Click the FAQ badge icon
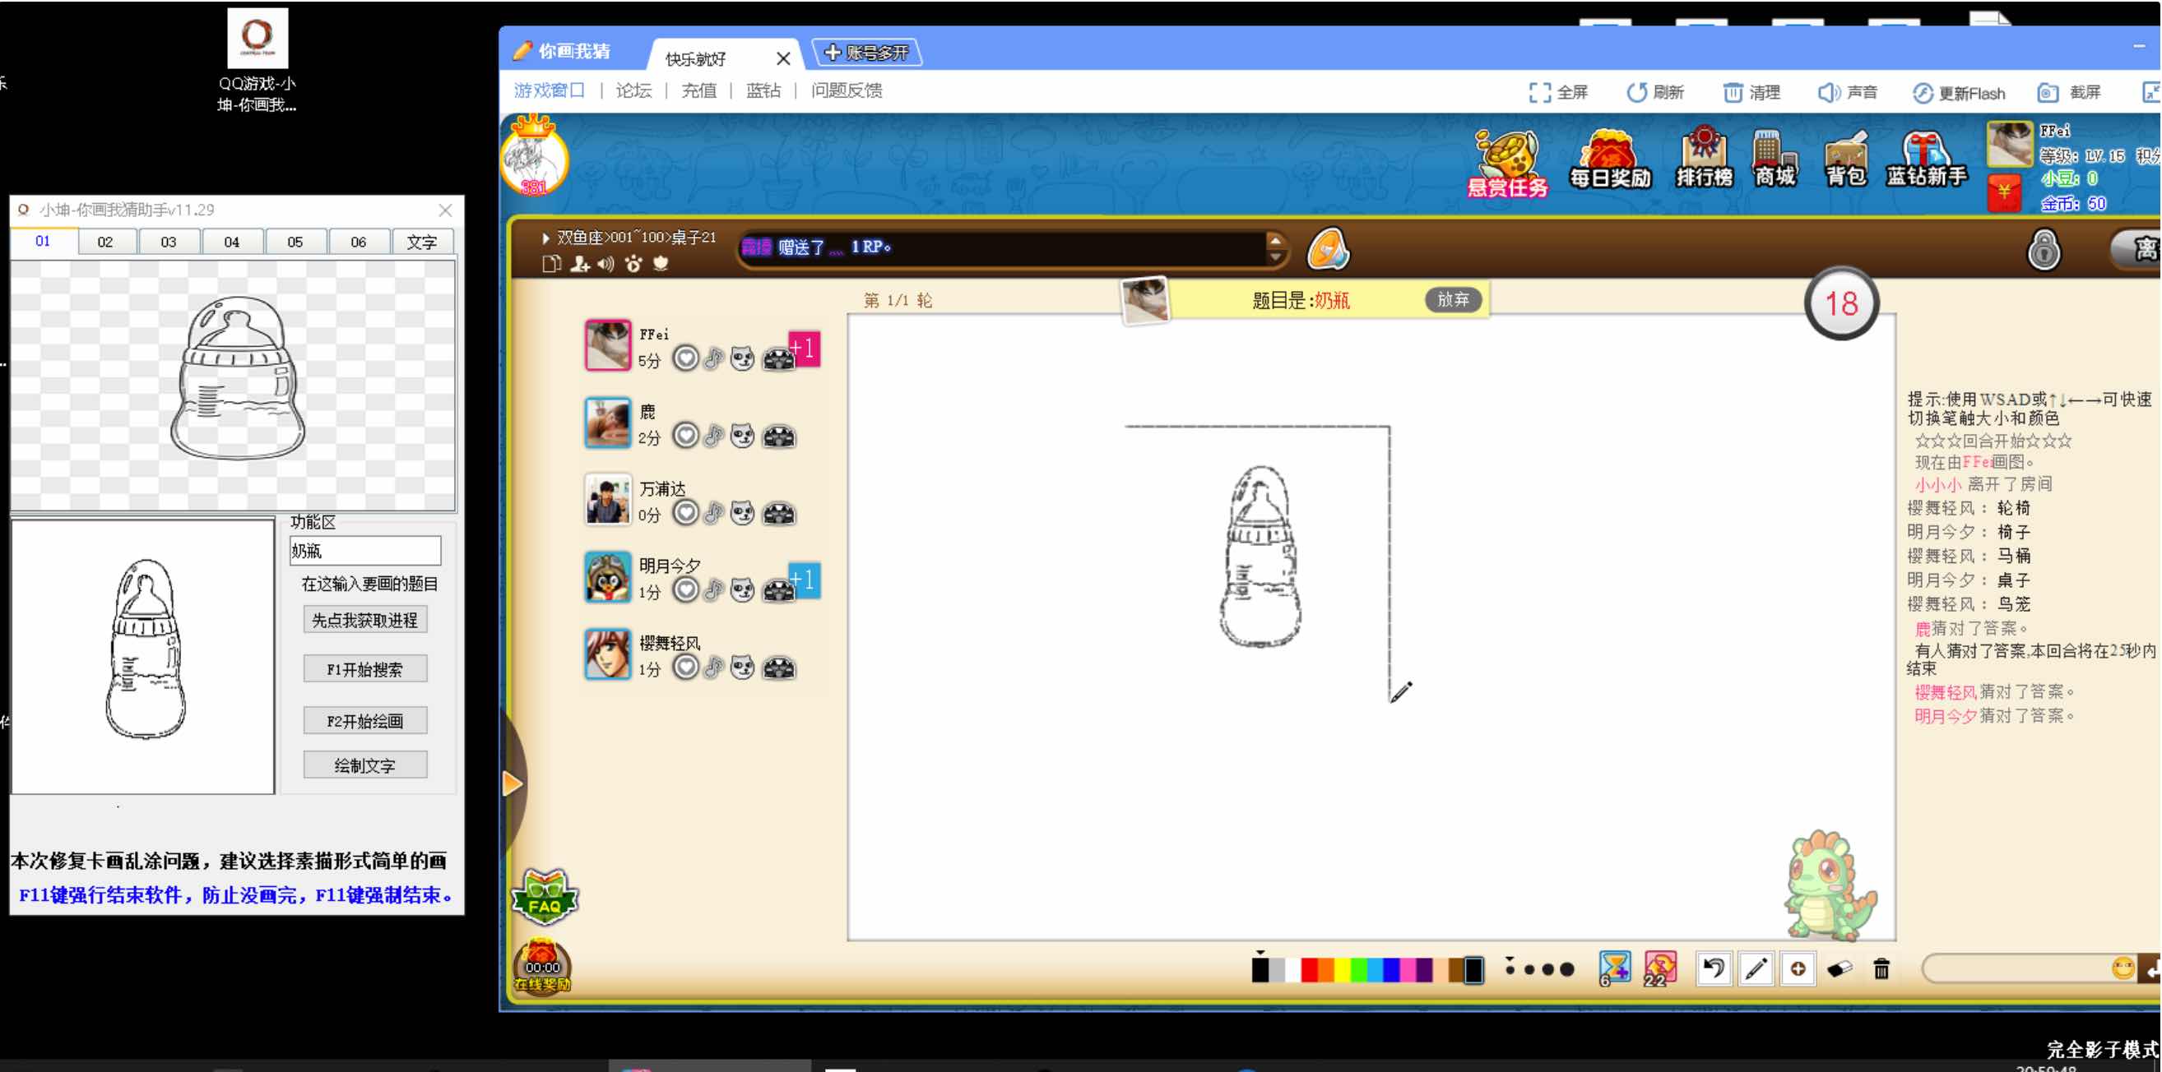 click(545, 896)
